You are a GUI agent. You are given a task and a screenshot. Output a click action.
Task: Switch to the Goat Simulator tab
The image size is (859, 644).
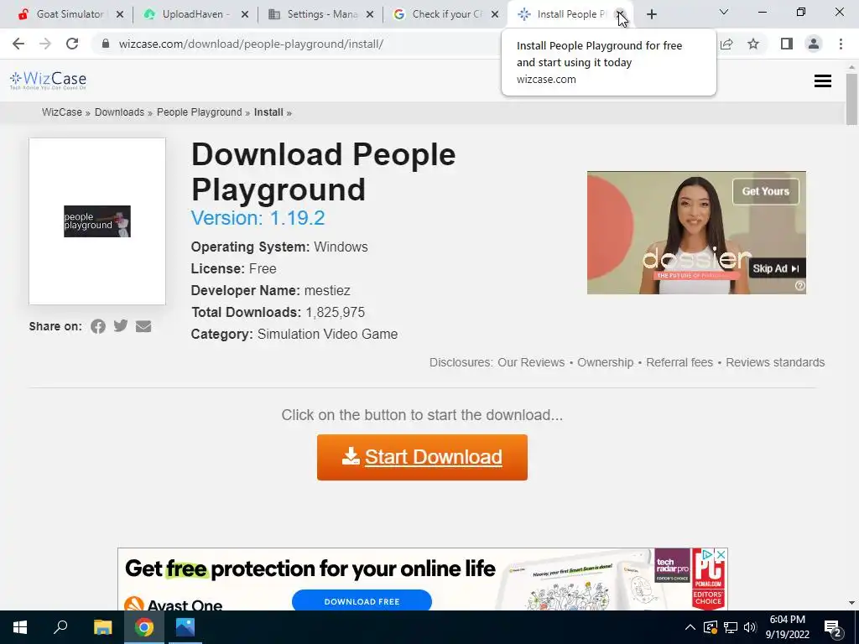pos(70,14)
